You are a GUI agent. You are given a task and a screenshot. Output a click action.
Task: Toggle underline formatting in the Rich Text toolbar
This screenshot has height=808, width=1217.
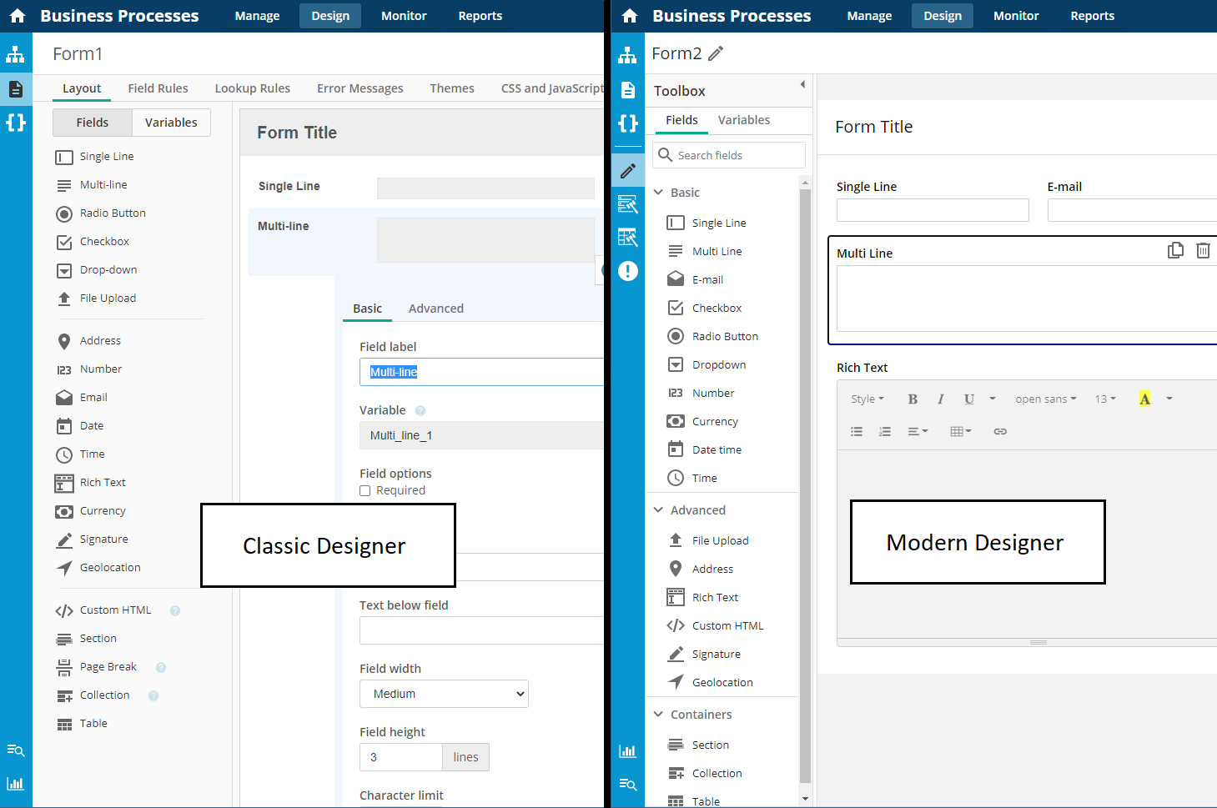[x=968, y=399]
